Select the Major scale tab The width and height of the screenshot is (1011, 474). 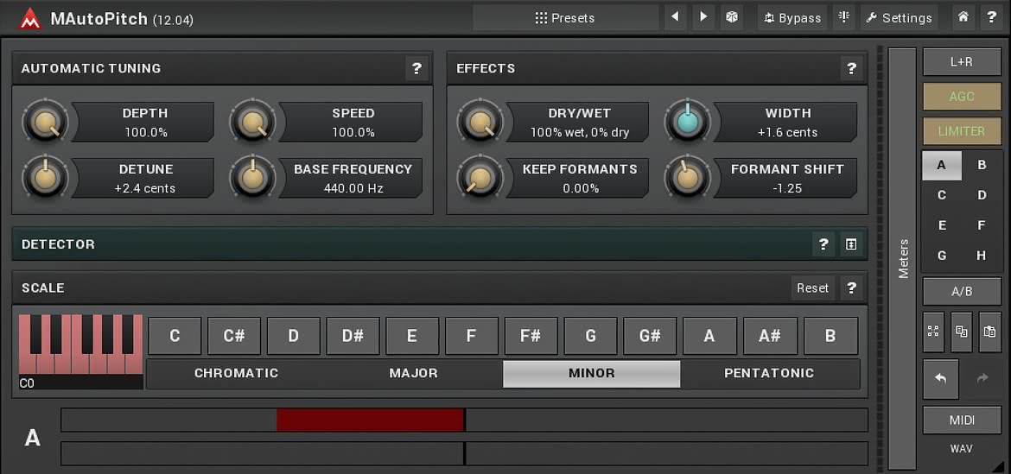413,374
